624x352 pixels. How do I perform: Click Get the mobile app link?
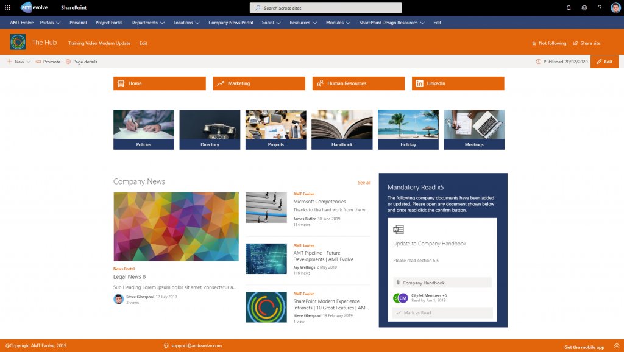click(584, 347)
